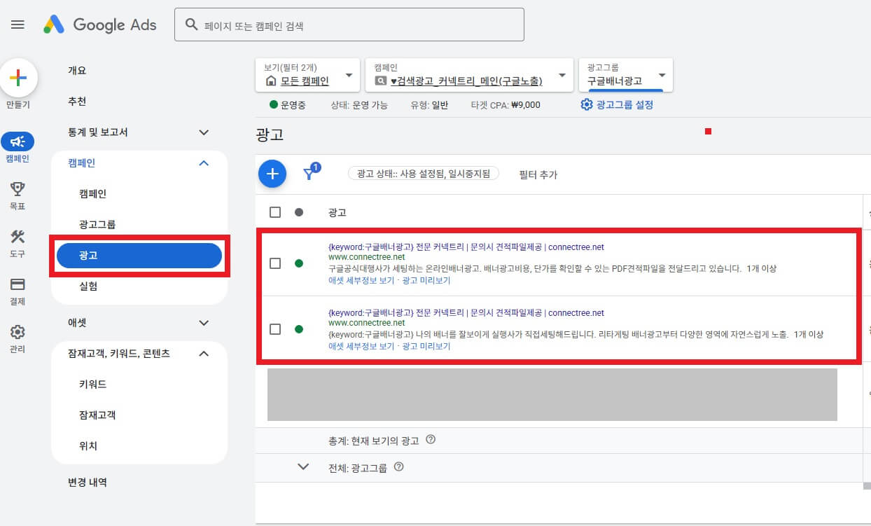The image size is (871, 526).
Task: Open 위치 page
Action: click(x=88, y=446)
